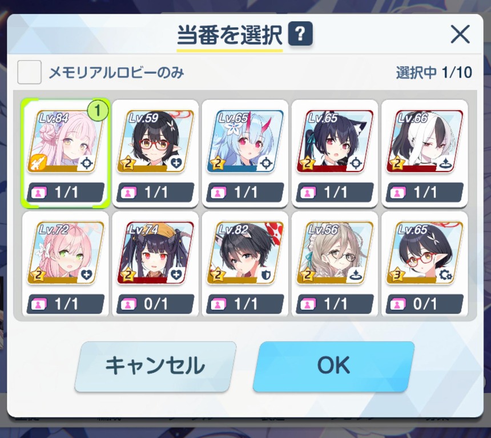Select the Lv.66 black-and-white-haired student
The image size is (491, 438).
coord(425,153)
